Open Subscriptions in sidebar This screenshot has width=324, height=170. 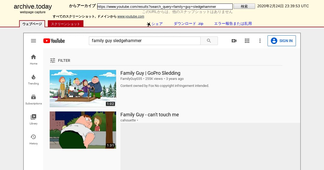tap(33, 100)
